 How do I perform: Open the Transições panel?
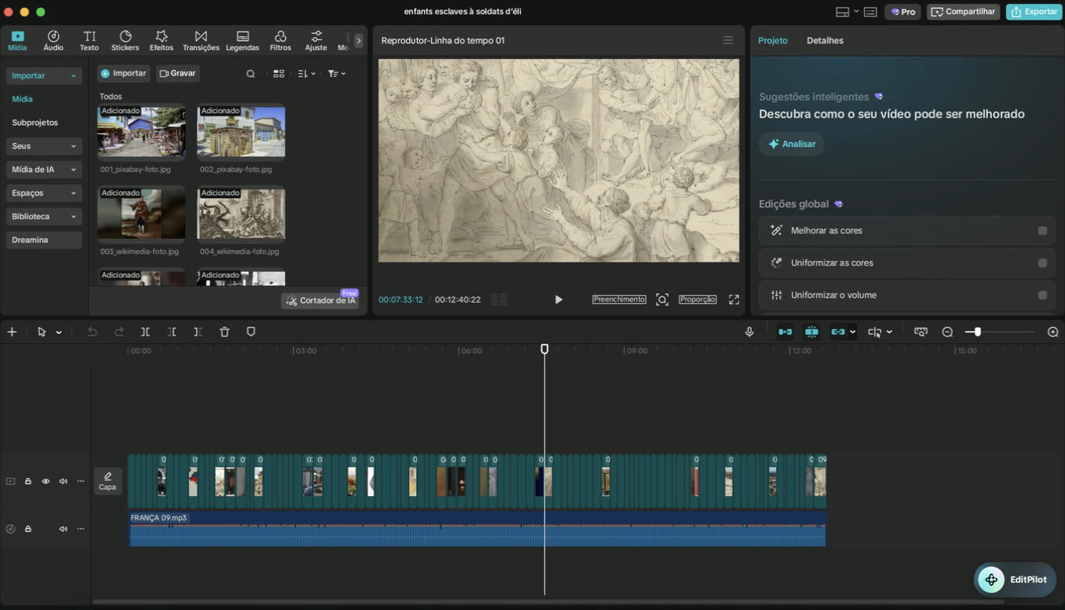pos(201,41)
